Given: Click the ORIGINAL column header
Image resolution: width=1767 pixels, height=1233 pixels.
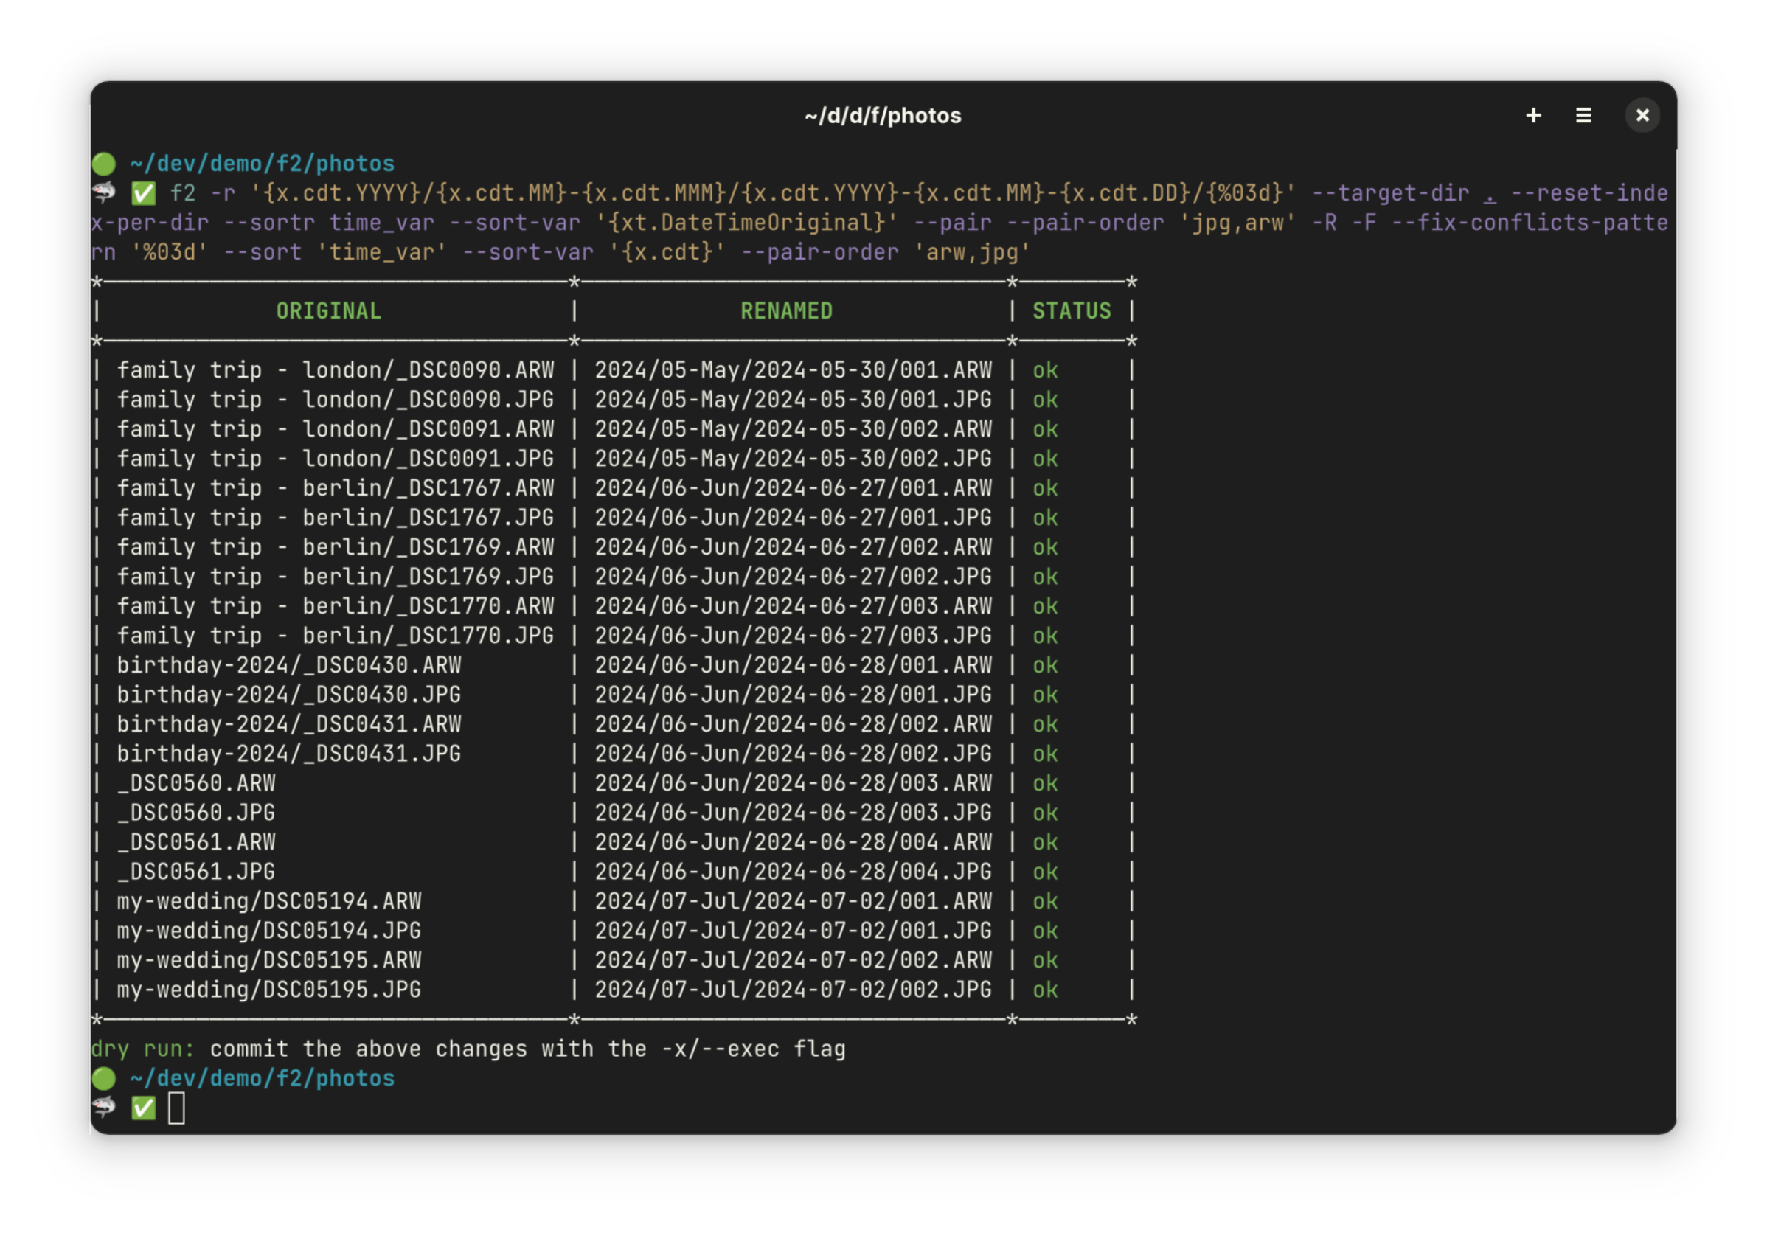Looking at the screenshot, I should pyautogui.click(x=329, y=311).
